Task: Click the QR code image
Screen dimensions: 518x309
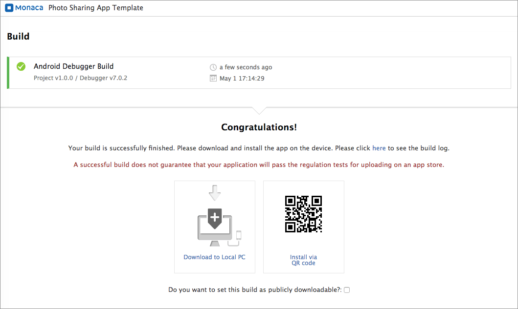Action: (303, 214)
